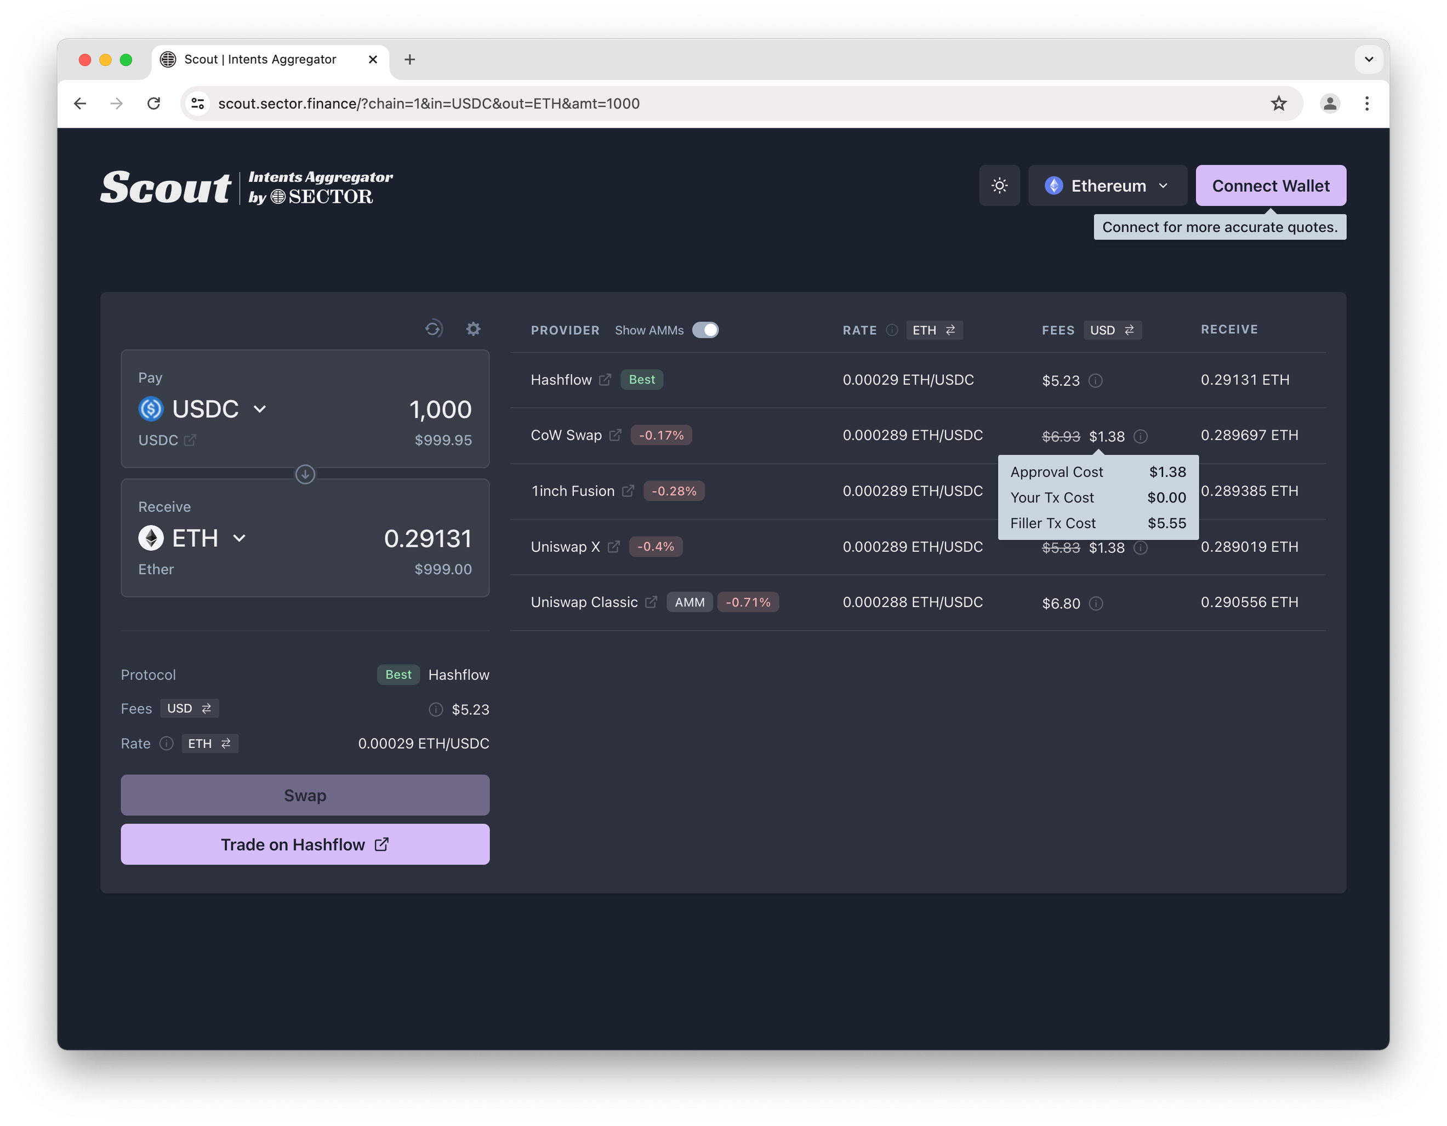Viewport: 1447px width, 1126px height.
Task: Click Trade on Hashflow button
Action: [x=305, y=844]
